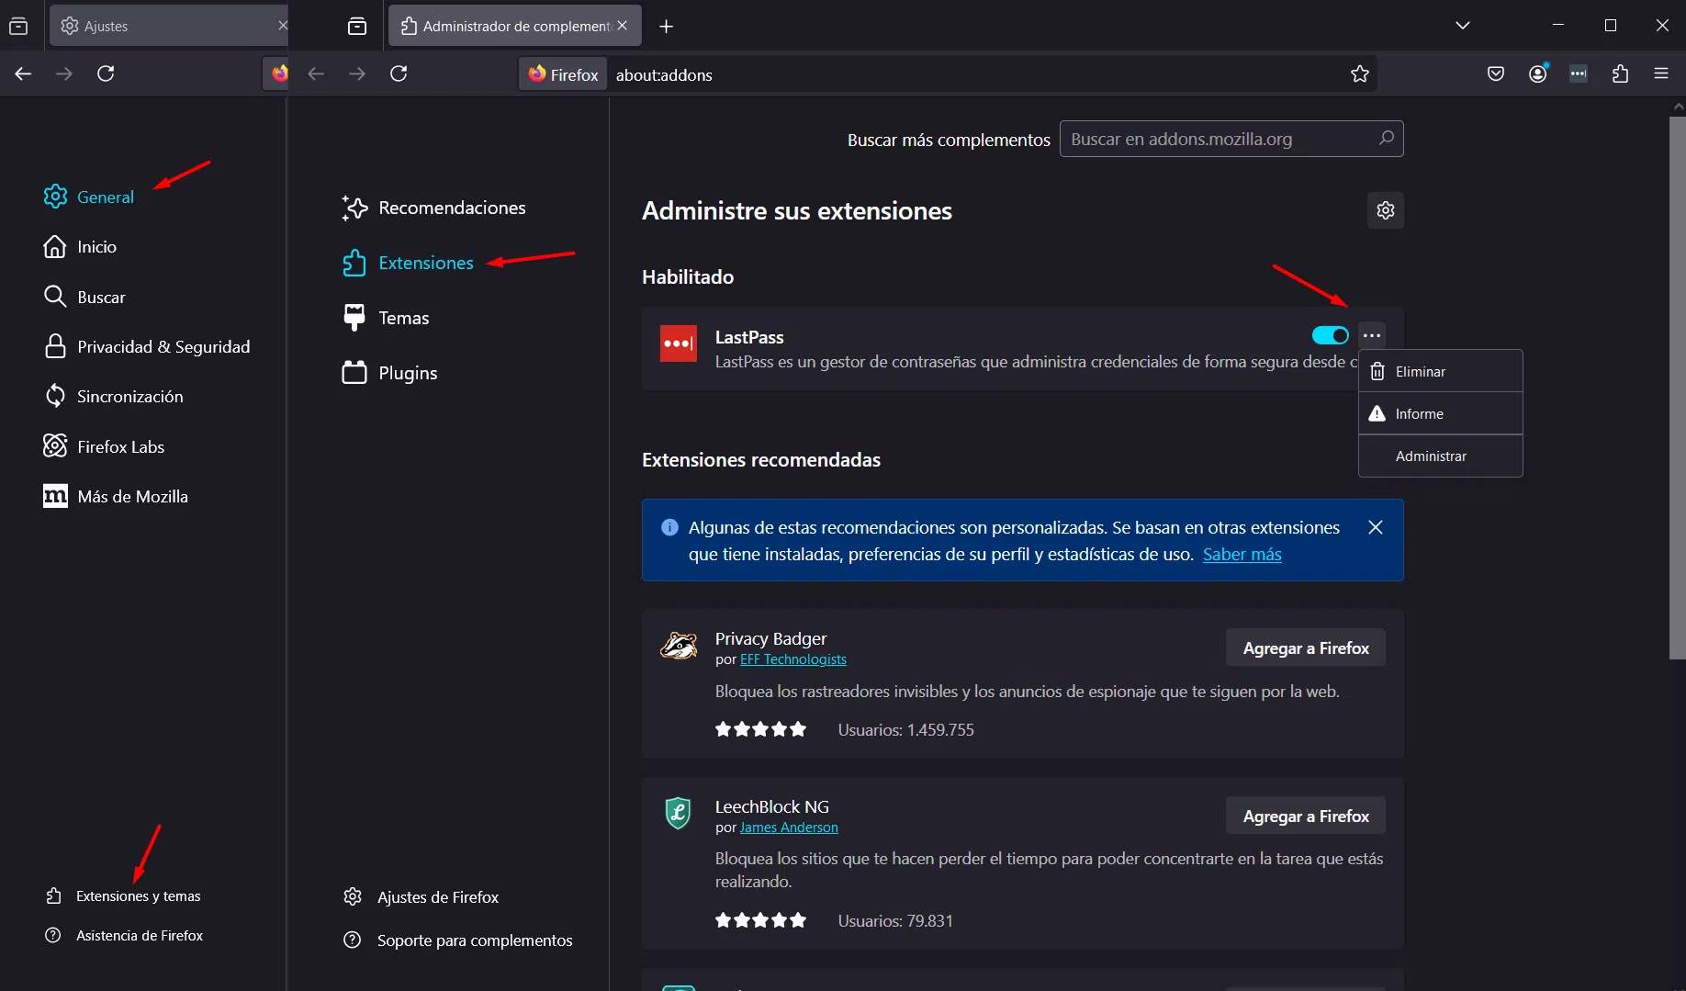1686x991 pixels.
Task: Focus the Buscar en addons.mozilla.org field
Action: click(x=1217, y=140)
